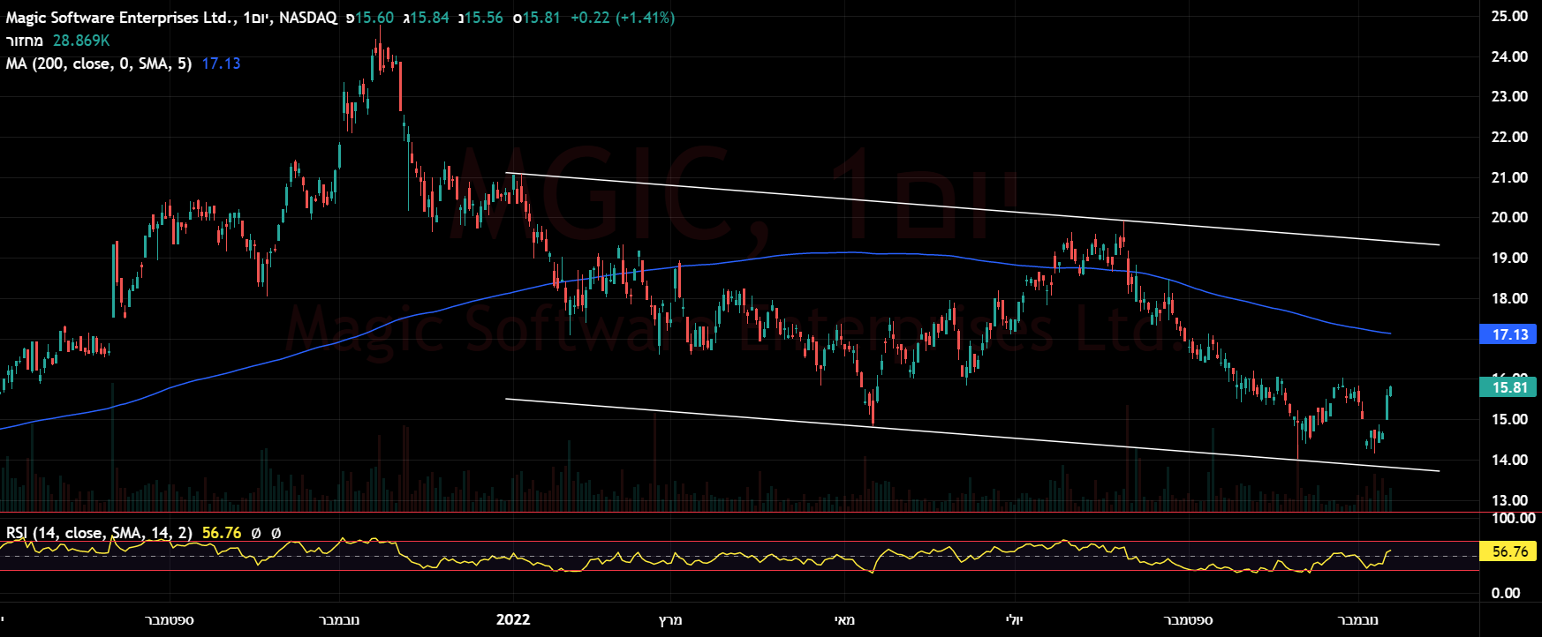Select the MA (200, close, 0, SMA, 5) legend
This screenshot has width=1542, height=637.
pyautogui.click(x=99, y=64)
